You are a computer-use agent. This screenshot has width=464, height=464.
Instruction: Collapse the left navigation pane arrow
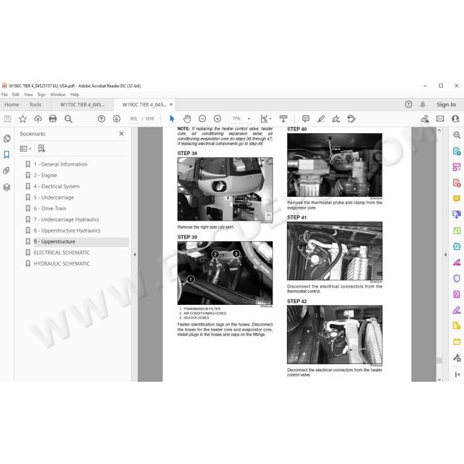click(135, 255)
